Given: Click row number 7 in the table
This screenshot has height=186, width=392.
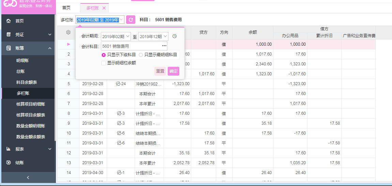Looking at the screenshot, I should point(69,104).
